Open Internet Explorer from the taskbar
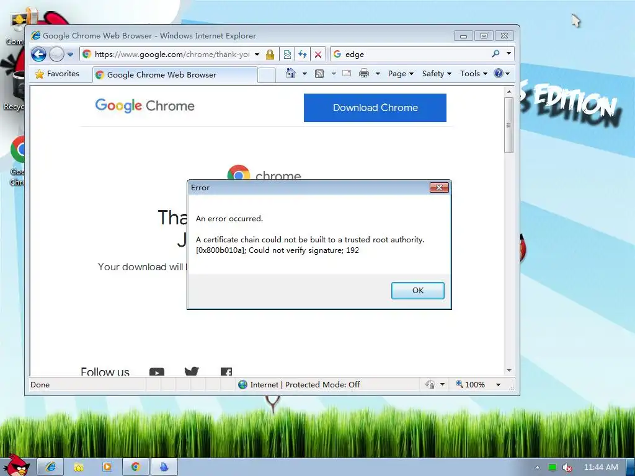 (51, 467)
